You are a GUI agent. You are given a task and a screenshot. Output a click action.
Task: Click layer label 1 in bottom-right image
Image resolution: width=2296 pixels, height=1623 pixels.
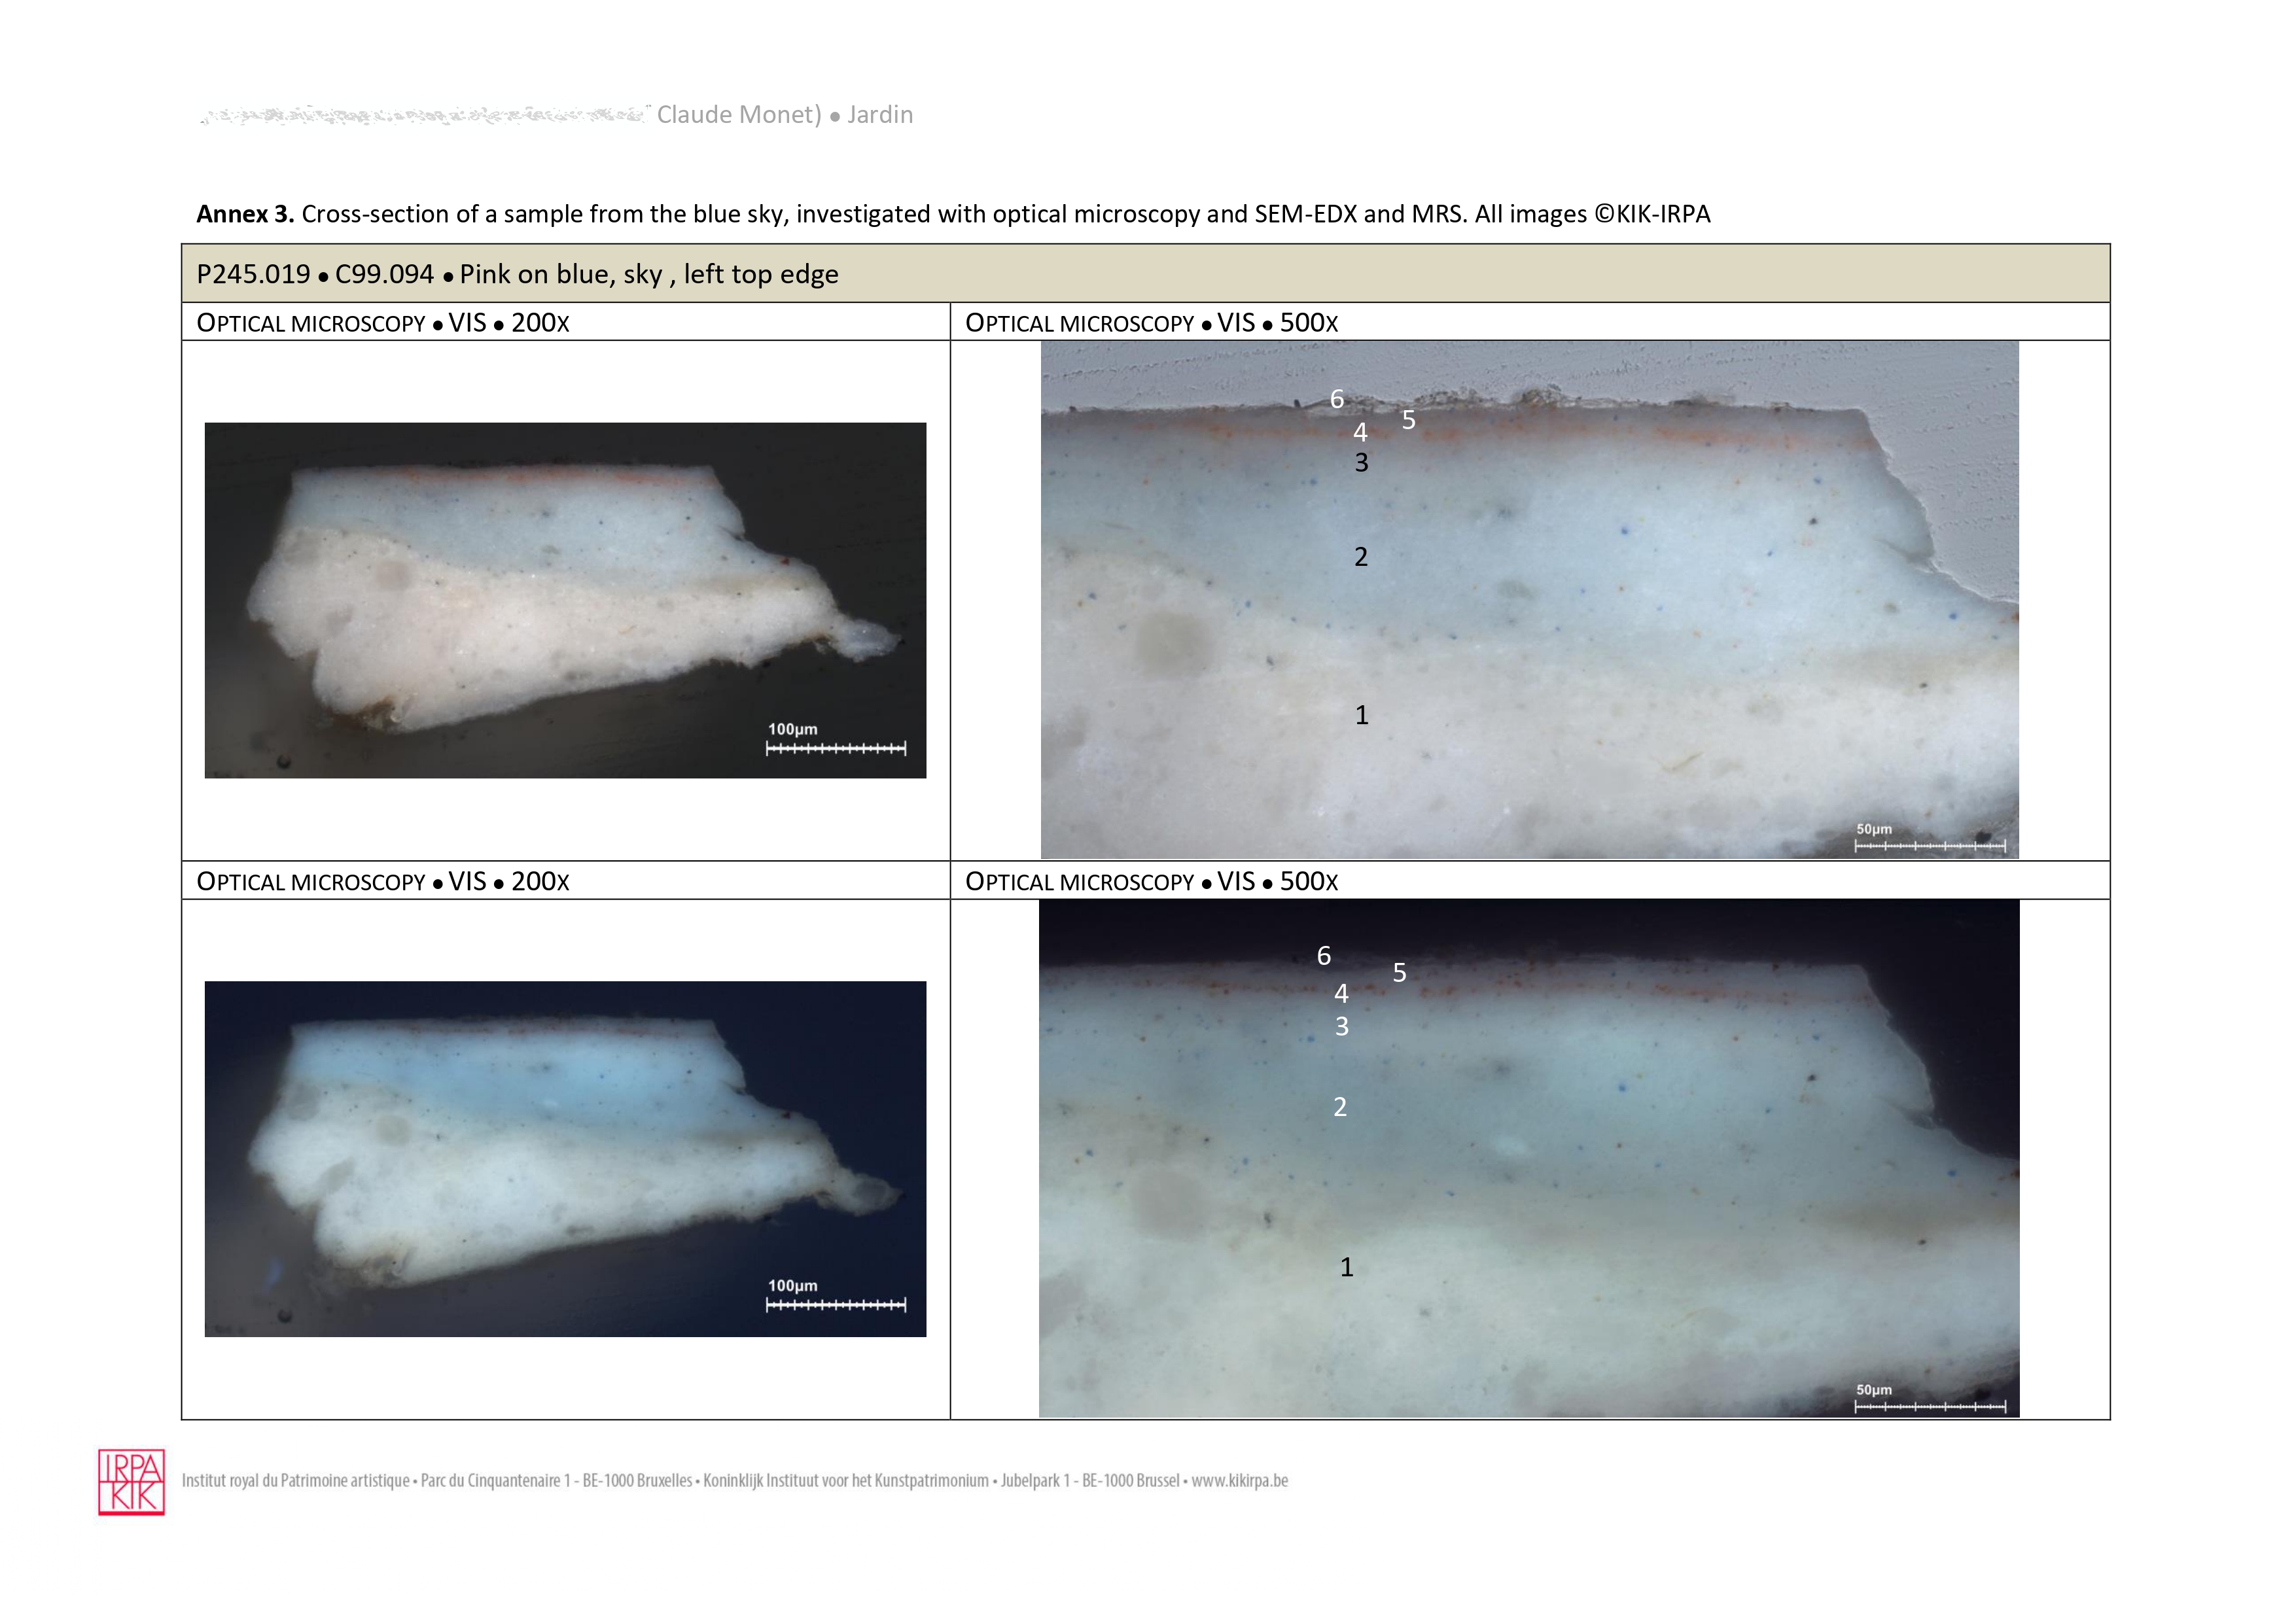1346,1267
